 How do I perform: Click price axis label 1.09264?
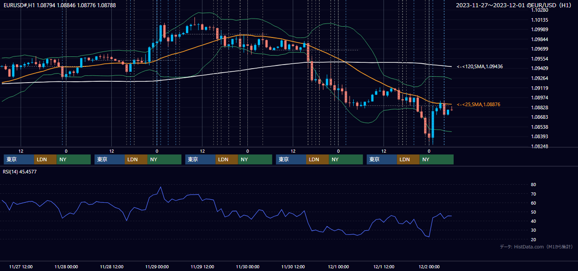[x=539, y=78]
